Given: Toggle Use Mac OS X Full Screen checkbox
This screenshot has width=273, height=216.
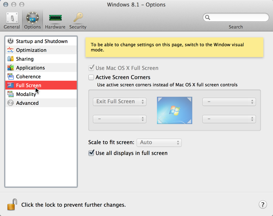Looking at the screenshot, I should coord(91,68).
